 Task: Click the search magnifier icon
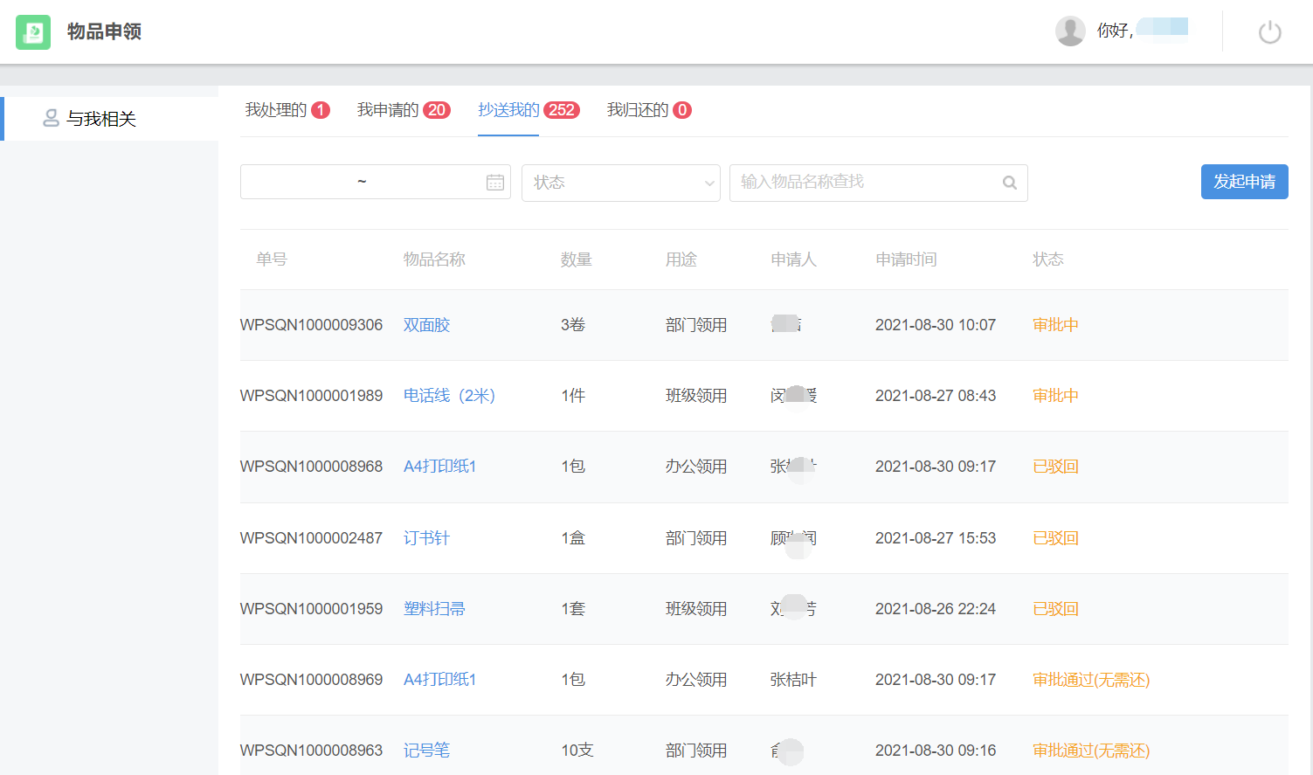1009,183
